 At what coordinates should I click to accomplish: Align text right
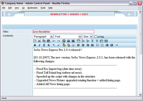pos(88,45)
